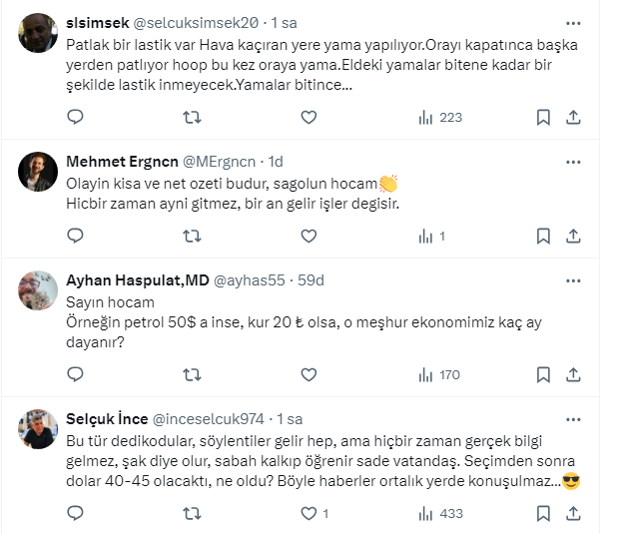Image resolution: width=623 pixels, height=534 pixels.
Task: Like the tweet by slsimsek
Action: [309, 118]
